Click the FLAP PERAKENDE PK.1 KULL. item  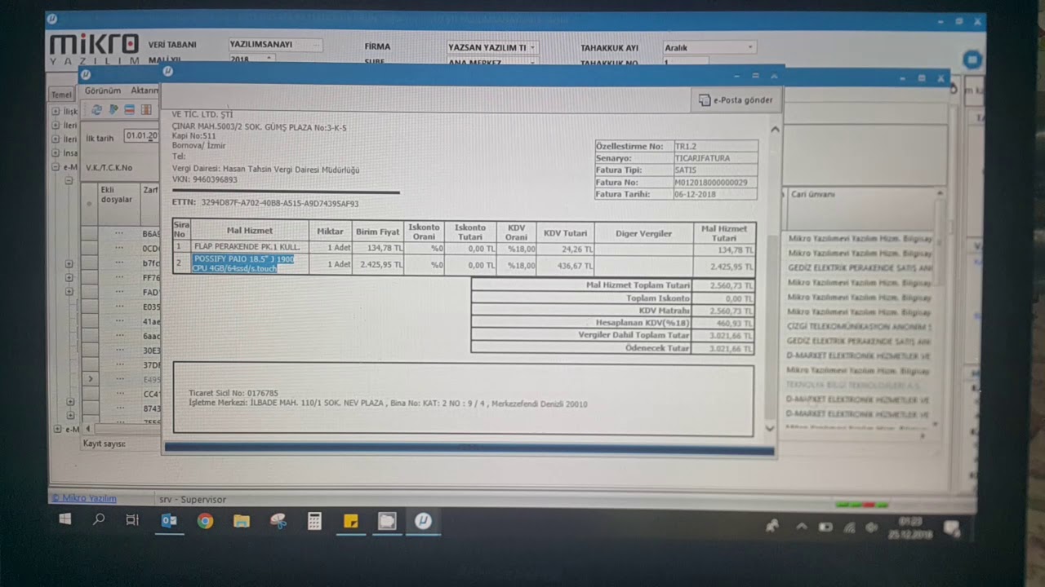(247, 246)
